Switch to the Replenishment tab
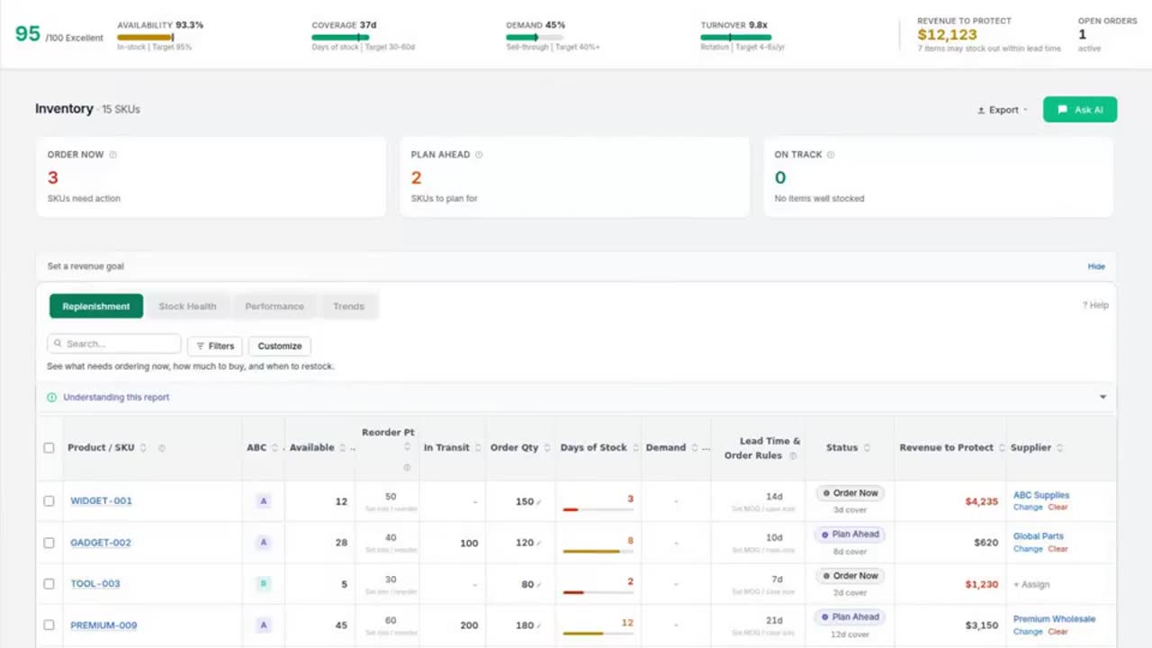The image size is (1152, 648). (96, 306)
